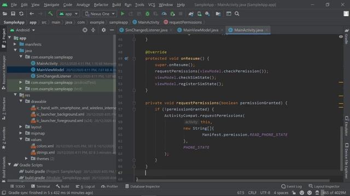Click the Collapse All icon in Project panel

click(93, 30)
